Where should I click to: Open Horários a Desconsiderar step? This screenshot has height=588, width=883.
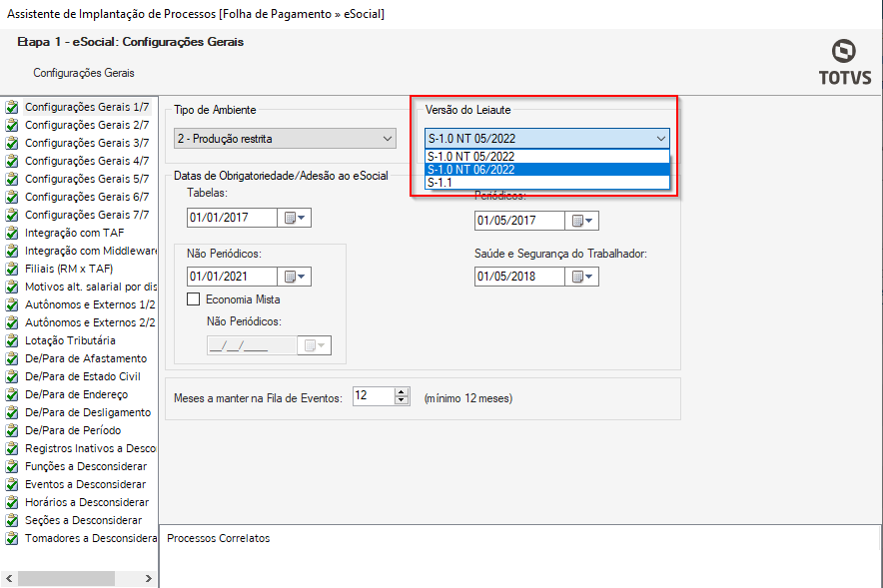[87, 502]
